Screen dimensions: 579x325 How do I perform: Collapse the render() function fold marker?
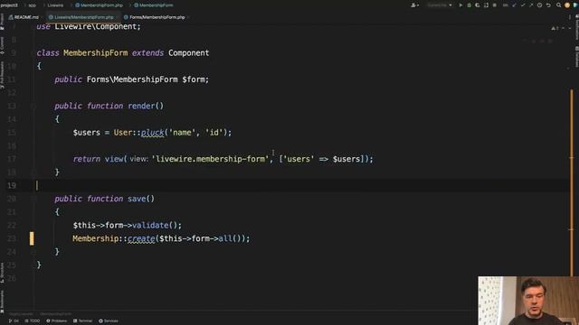tap(33, 107)
